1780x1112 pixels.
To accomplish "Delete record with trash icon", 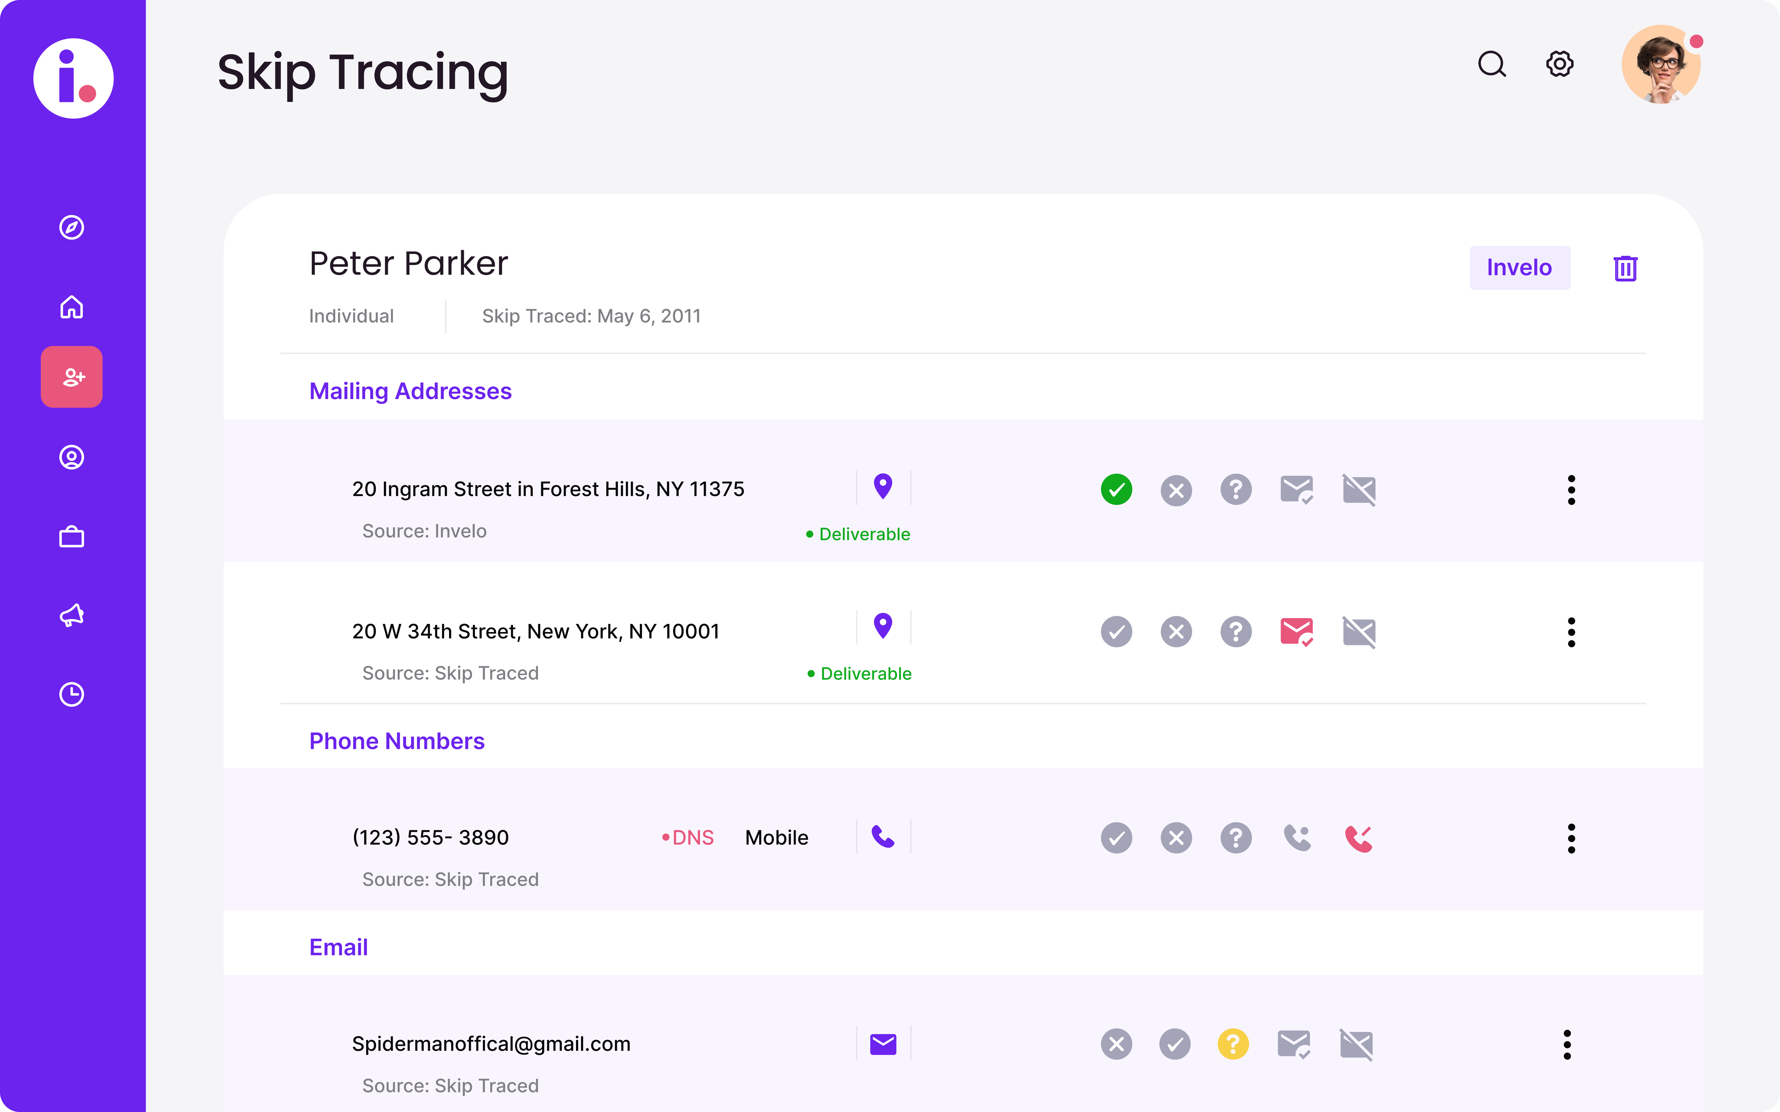I will click(1625, 268).
